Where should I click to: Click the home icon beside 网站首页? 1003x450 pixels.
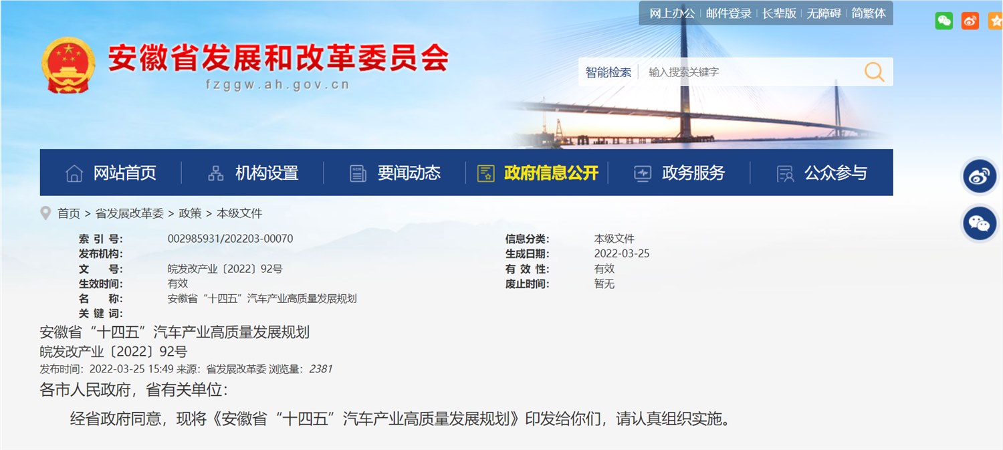(75, 173)
